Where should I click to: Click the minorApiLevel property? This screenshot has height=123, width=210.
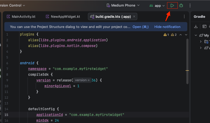[58, 86]
